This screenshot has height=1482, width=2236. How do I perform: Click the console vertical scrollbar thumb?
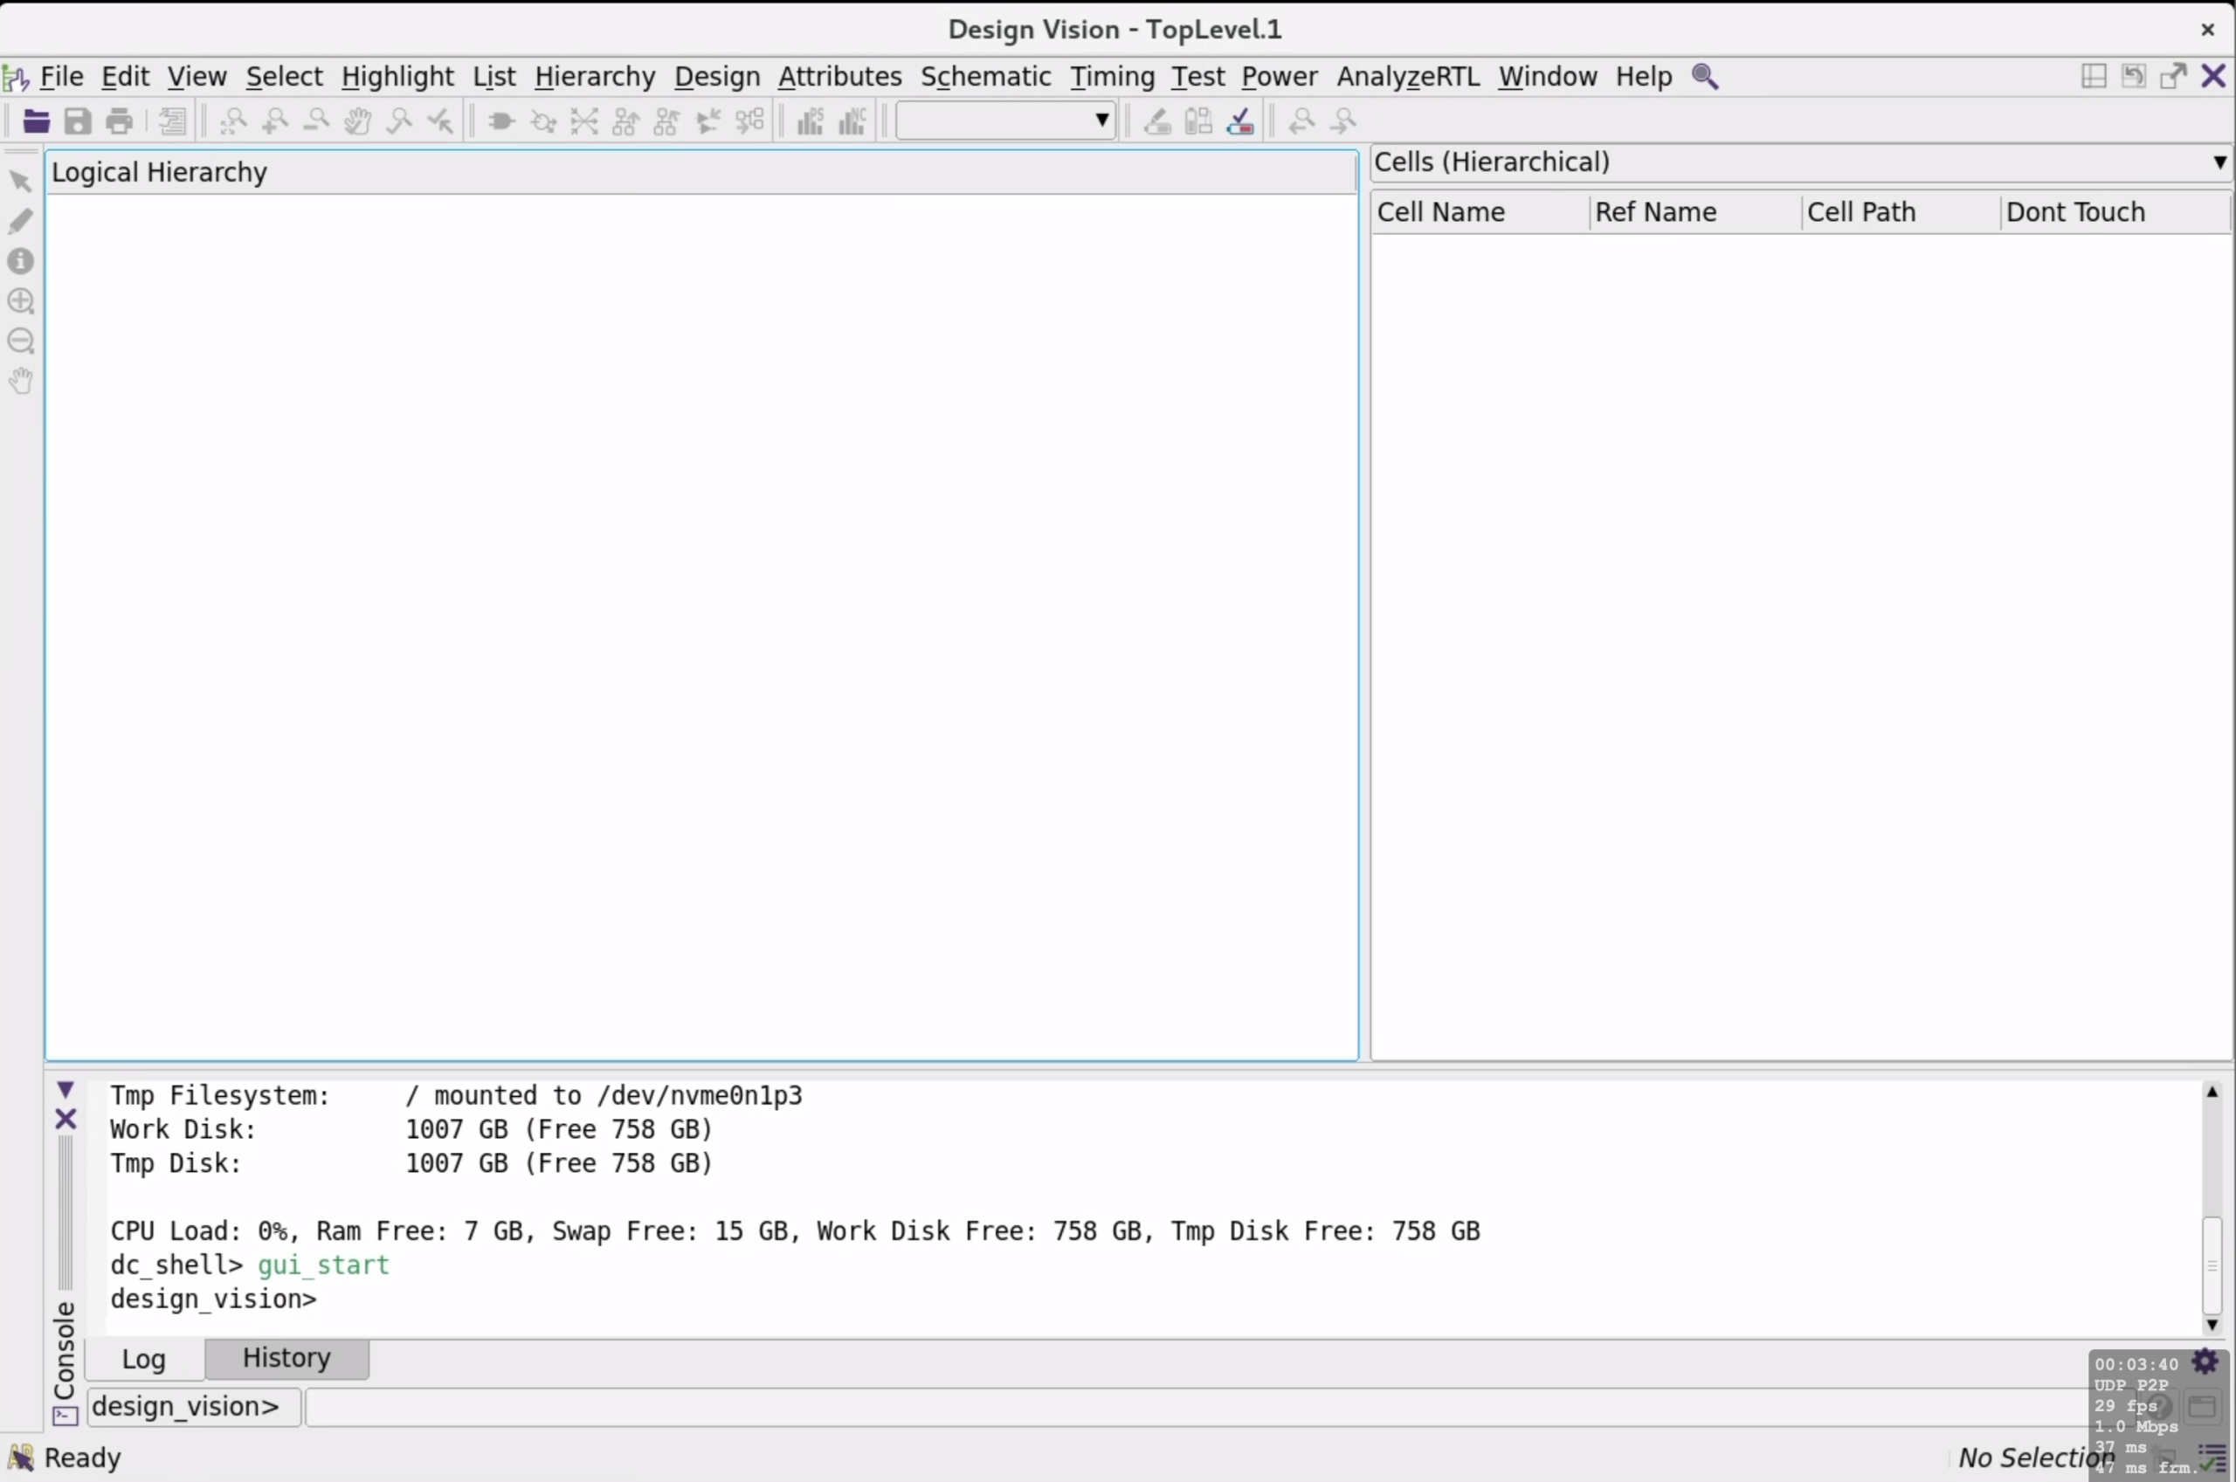(2212, 1265)
